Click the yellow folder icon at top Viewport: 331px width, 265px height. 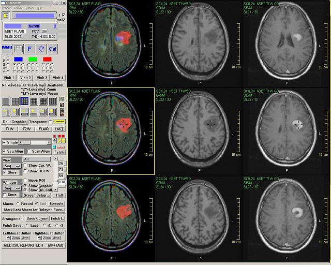point(6,16)
